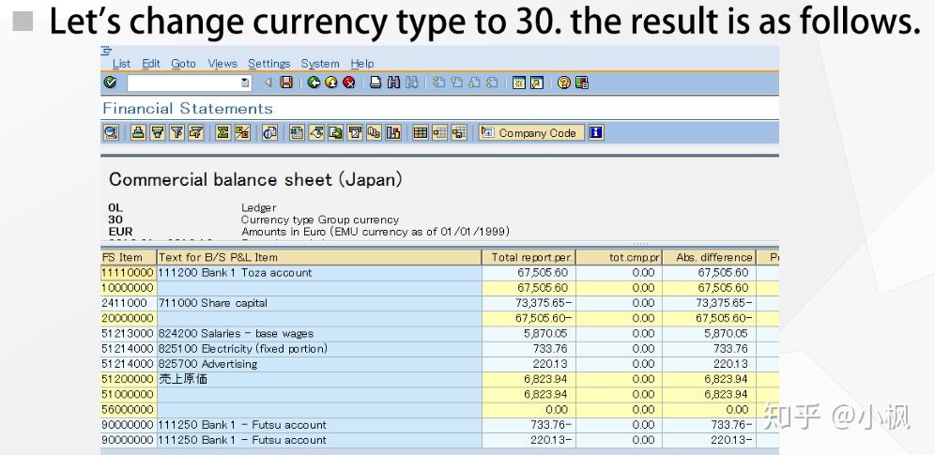This screenshot has width=935, height=455.
Task: Select subtotal FS item '10000000' cell
Action: coord(129,288)
